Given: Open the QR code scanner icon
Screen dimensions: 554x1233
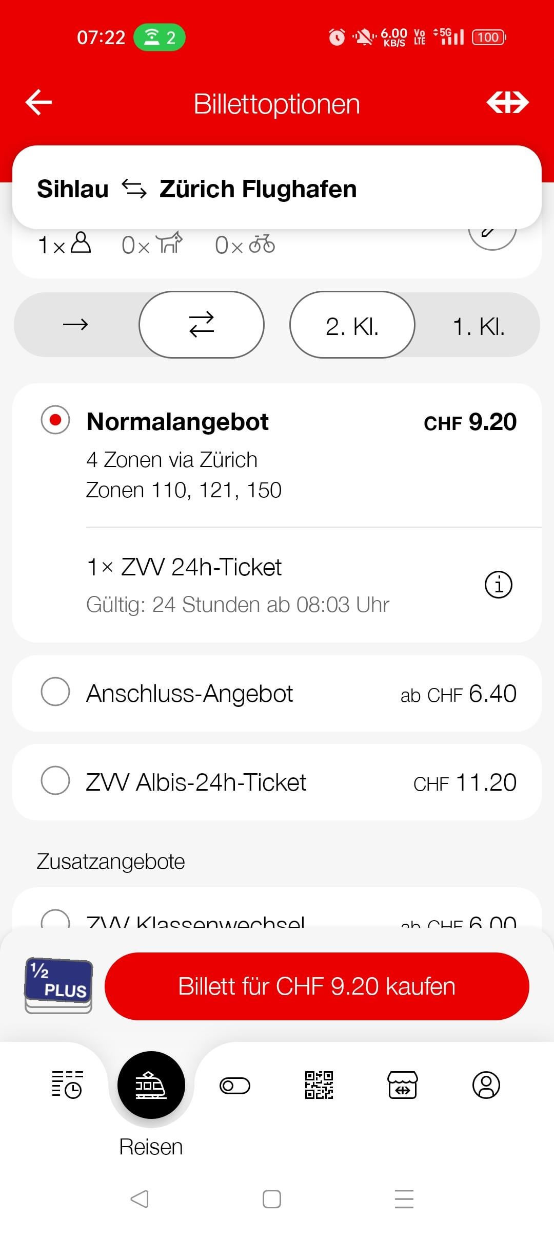Looking at the screenshot, I should click(319, 1085).
